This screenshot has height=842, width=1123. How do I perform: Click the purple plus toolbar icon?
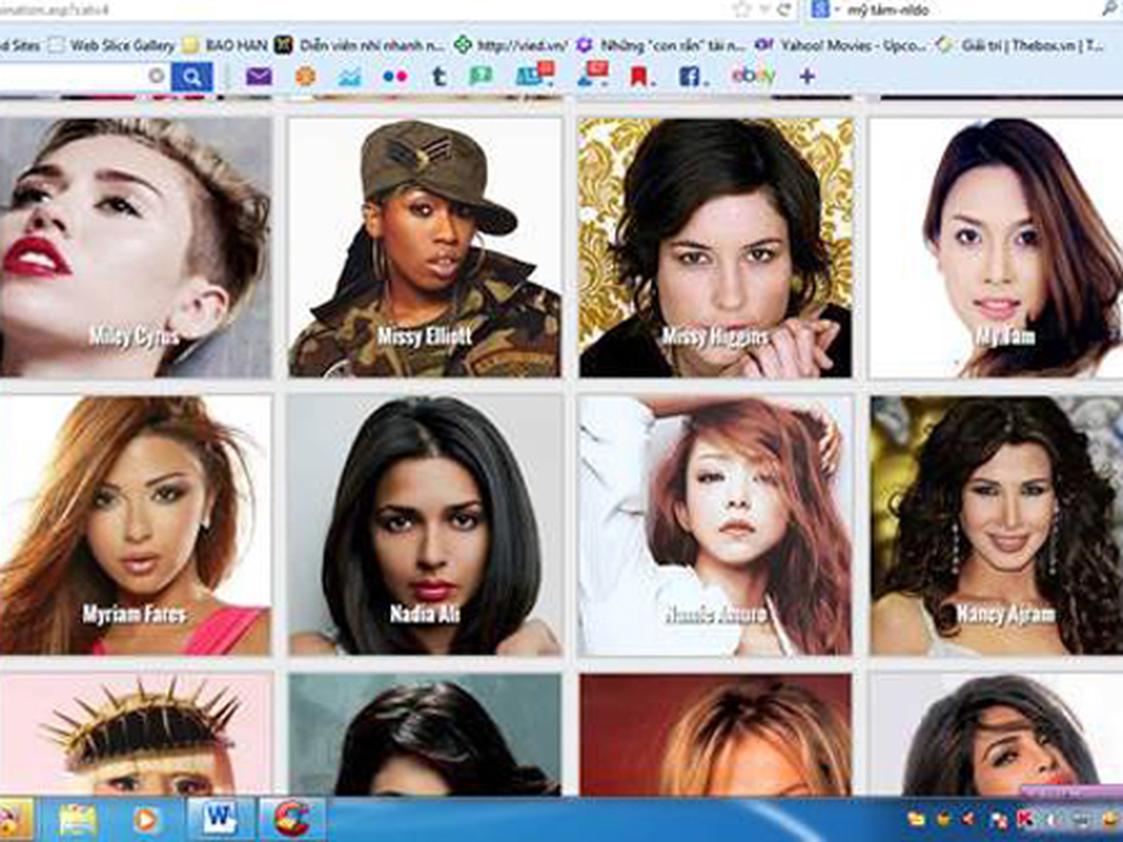pyautogui.click(x=807, y=76)
